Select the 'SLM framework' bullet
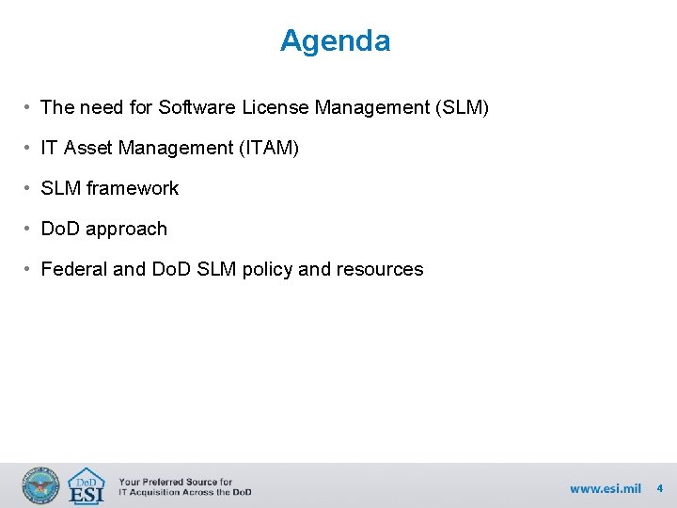This screenshot has height=508, width=677. coord(110,188)
